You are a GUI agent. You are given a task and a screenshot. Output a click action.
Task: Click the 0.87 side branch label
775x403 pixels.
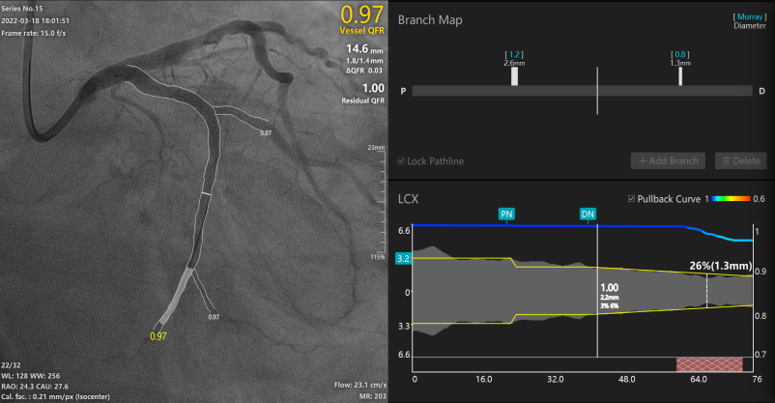[266, 132]
